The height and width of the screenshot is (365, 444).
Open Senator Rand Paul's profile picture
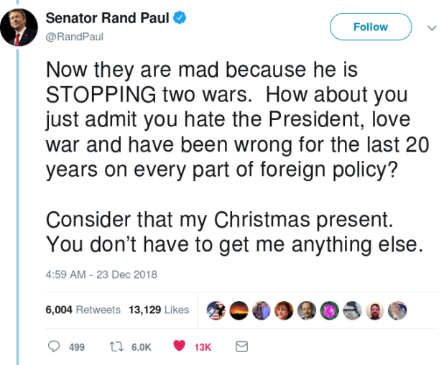[x=19, y=27]
